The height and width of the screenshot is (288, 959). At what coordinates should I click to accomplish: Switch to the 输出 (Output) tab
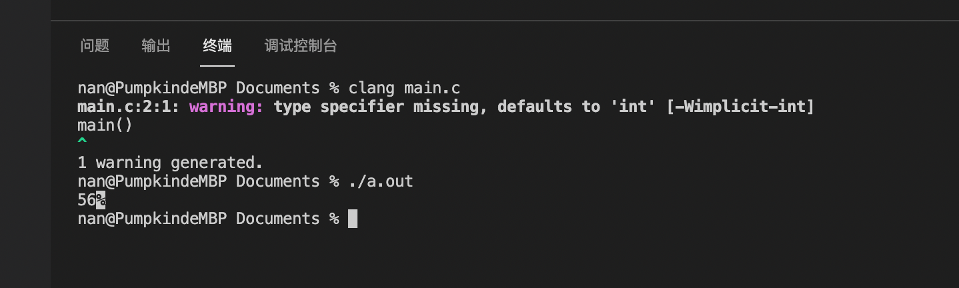[x=156, y=46]
